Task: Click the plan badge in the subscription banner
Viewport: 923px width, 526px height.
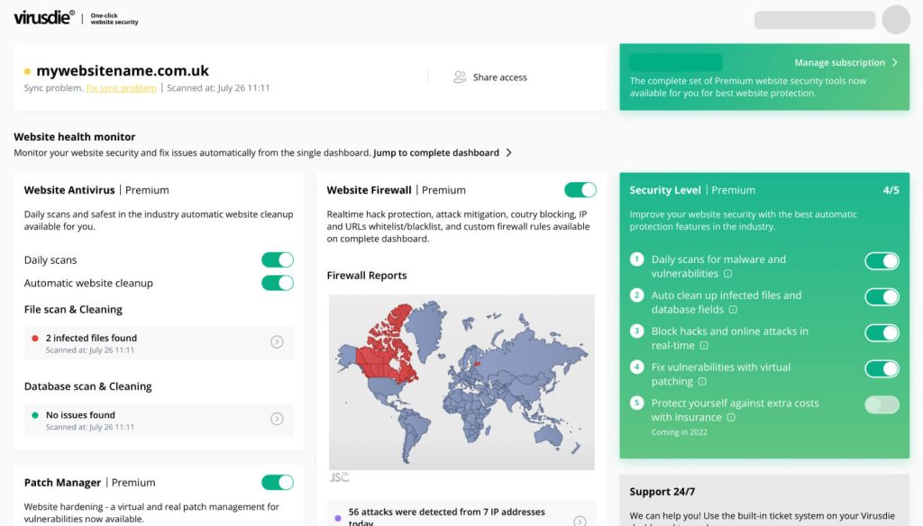Action: click(x=676, y=62)
